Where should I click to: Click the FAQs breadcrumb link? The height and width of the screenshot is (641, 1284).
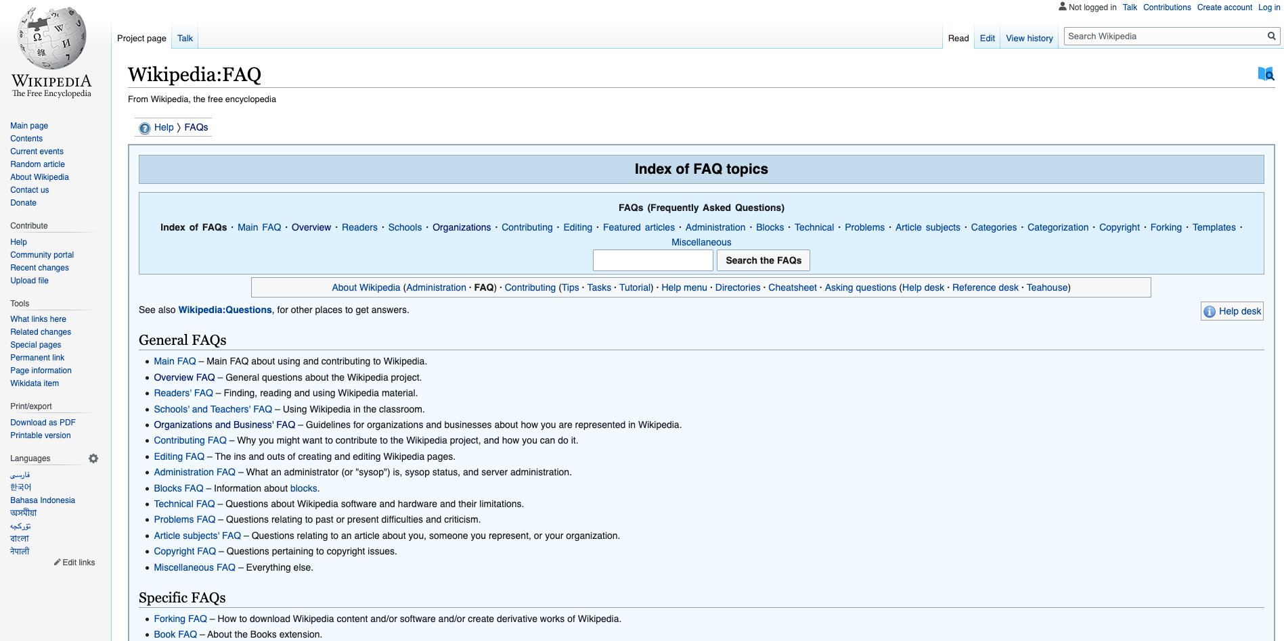pyautogui.click(x=196, y=127)
